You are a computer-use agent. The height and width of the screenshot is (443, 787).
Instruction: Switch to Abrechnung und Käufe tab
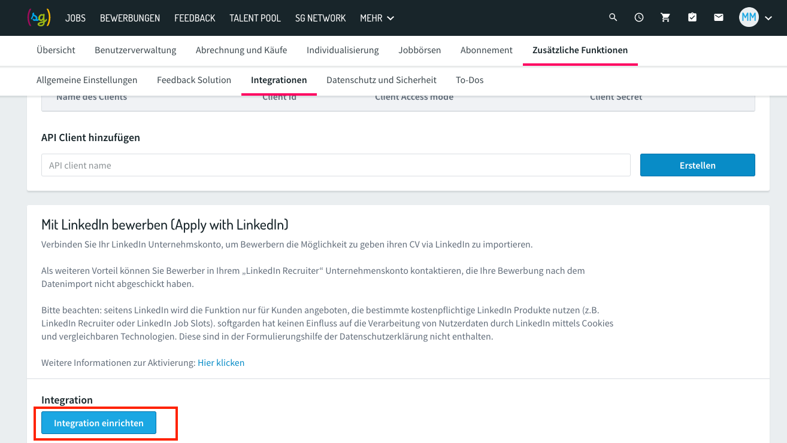point(241,50)
